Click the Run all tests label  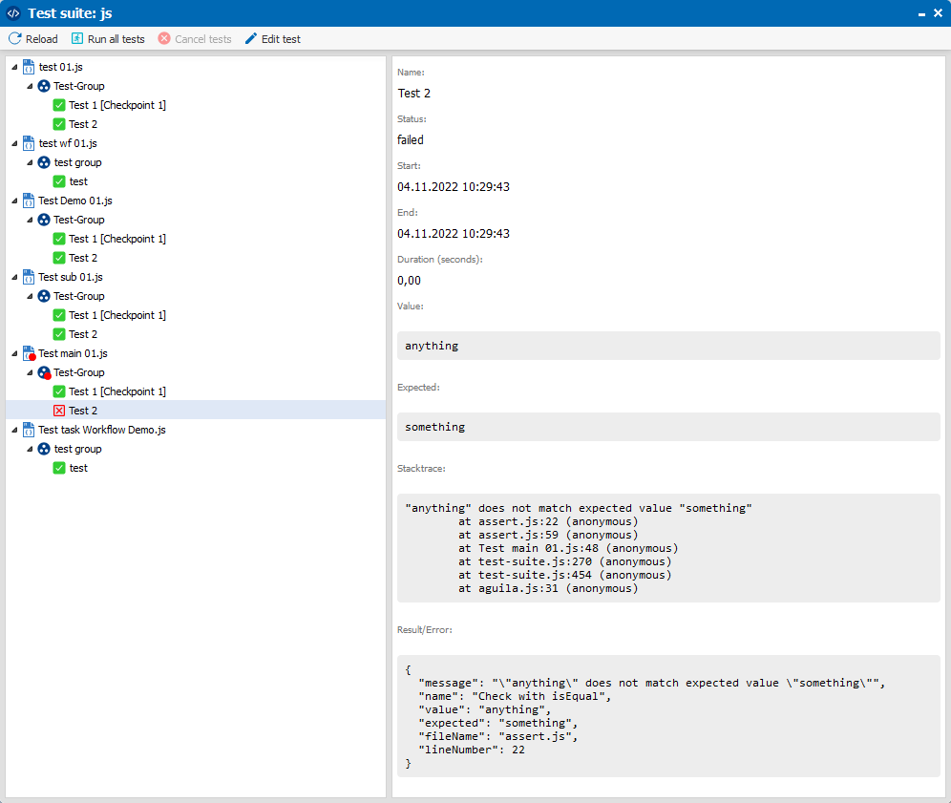(116, 39)
